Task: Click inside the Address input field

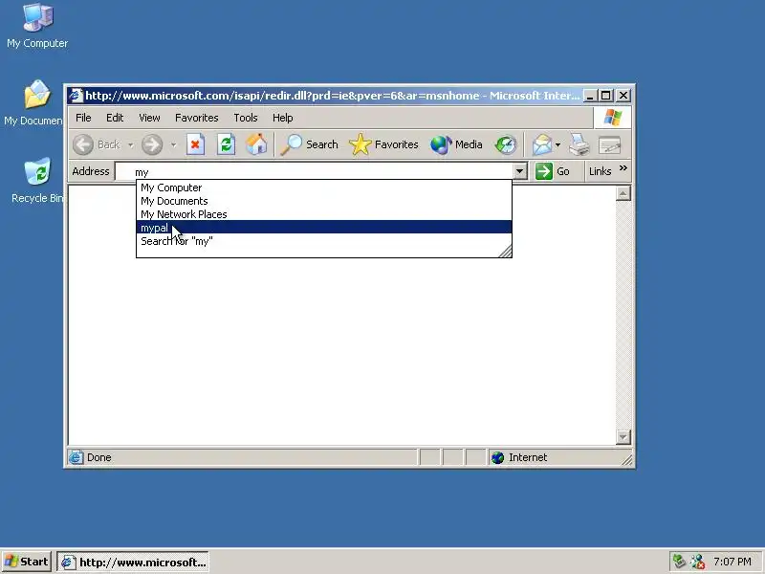Action: 315,171
